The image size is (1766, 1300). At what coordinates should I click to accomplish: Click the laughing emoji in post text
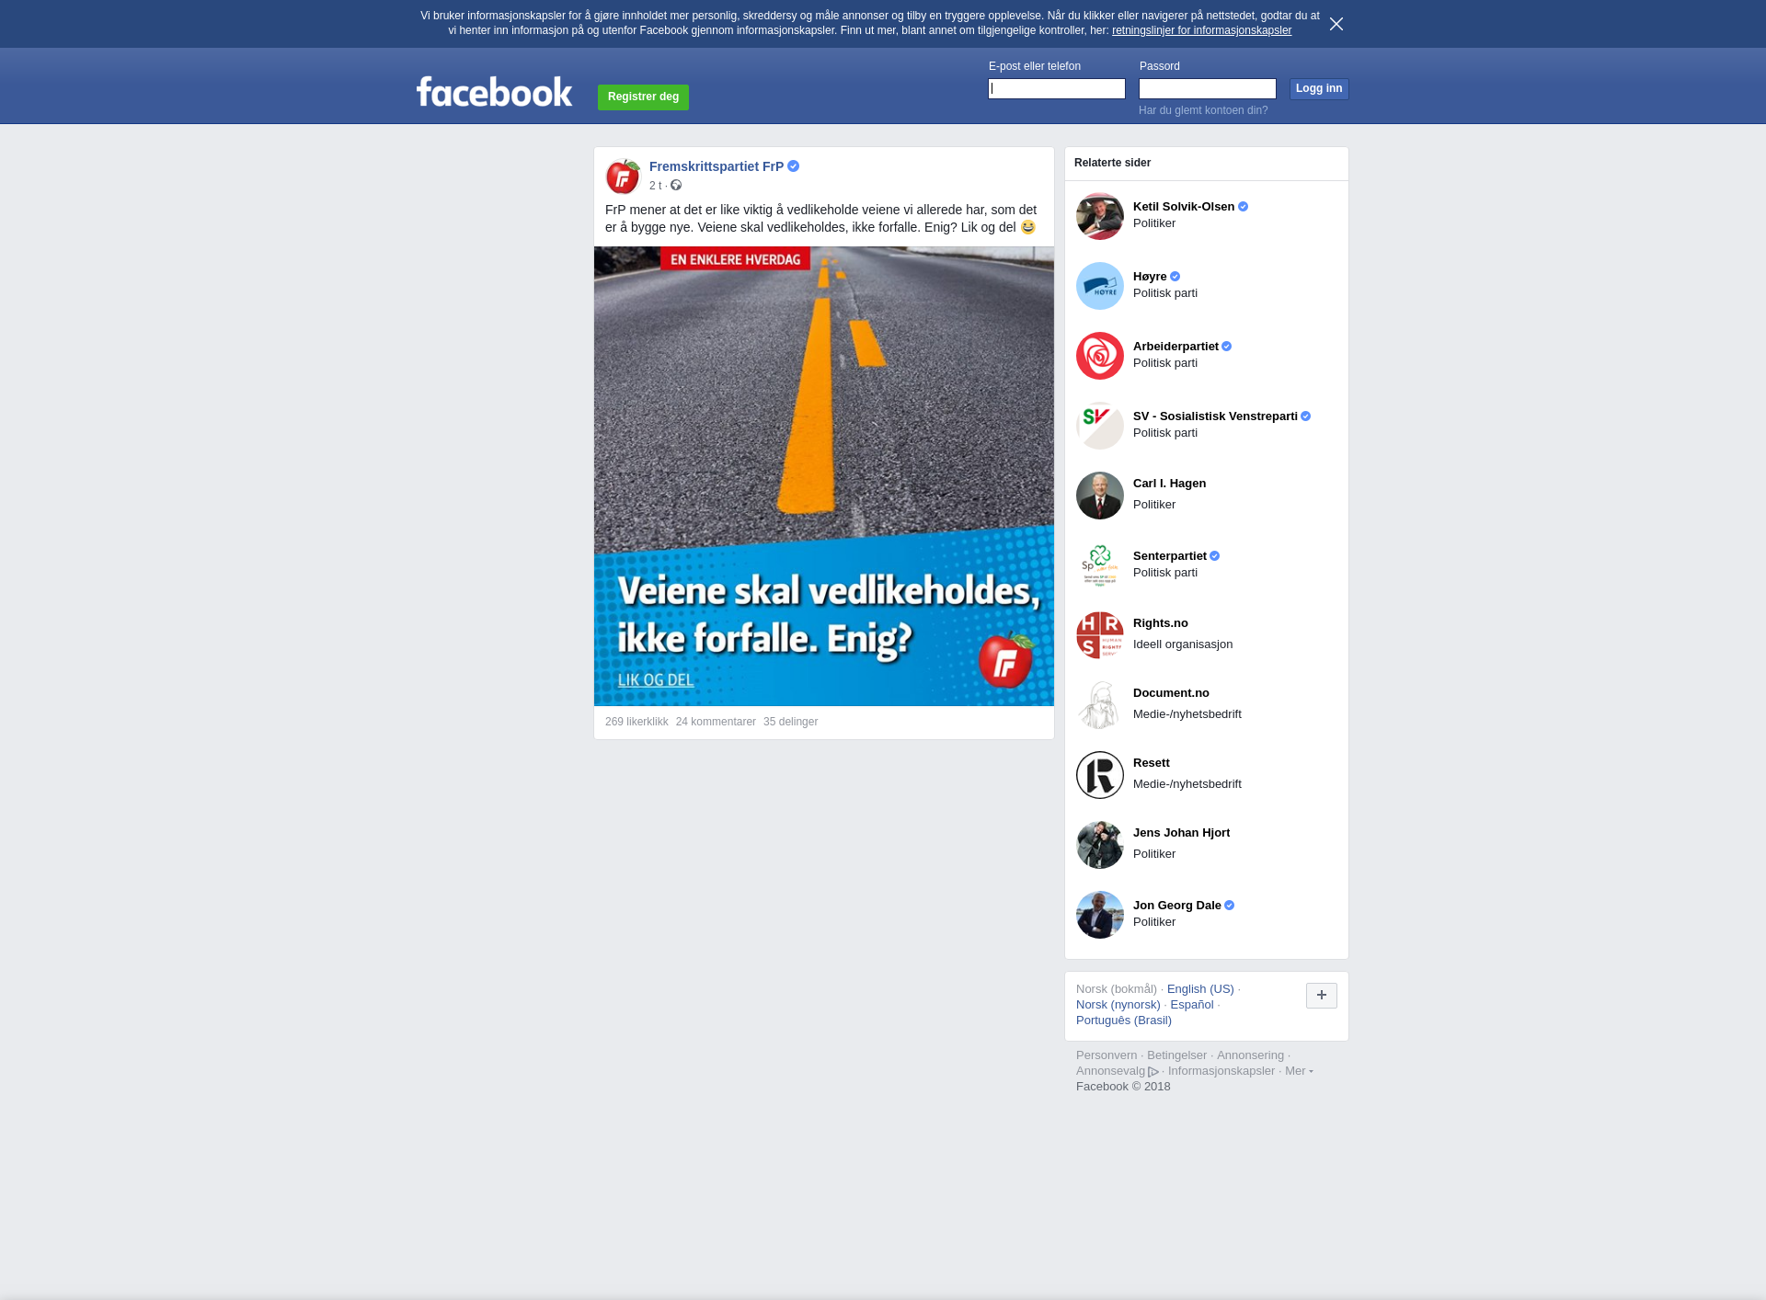1027,227
